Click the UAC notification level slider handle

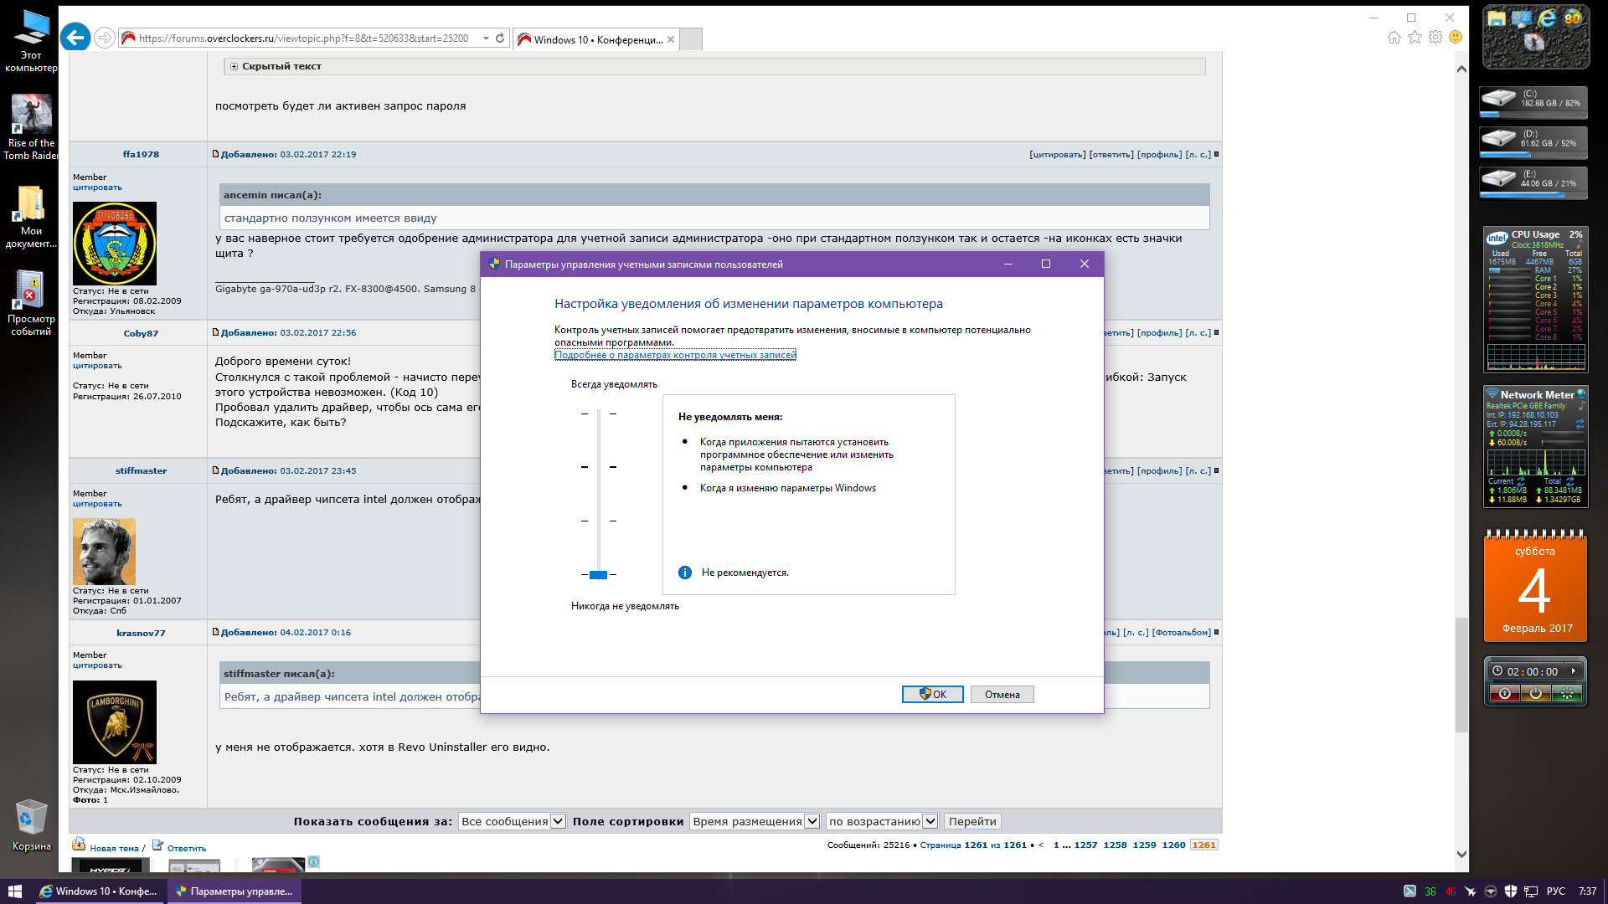pos(598,575)
